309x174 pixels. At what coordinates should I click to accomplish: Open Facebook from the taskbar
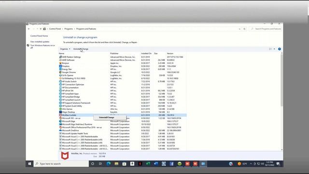pos(172,164)
